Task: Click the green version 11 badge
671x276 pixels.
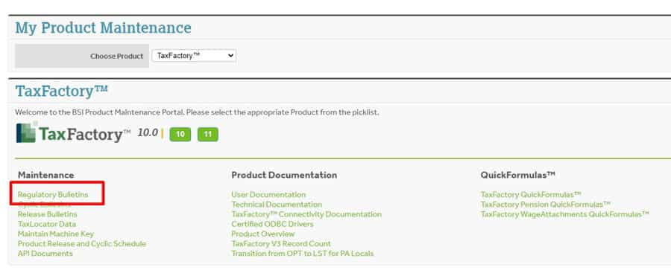Action: click(208, 134)
